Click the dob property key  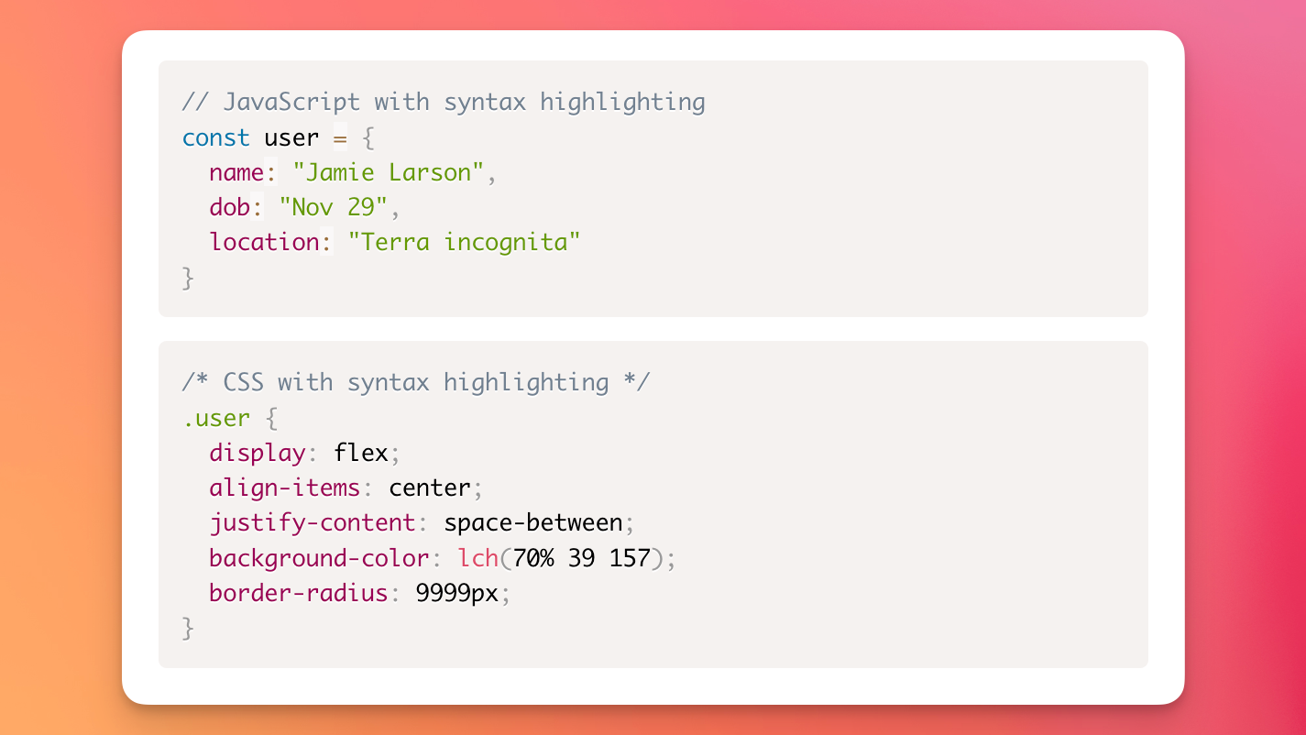[x=229, y=207]
